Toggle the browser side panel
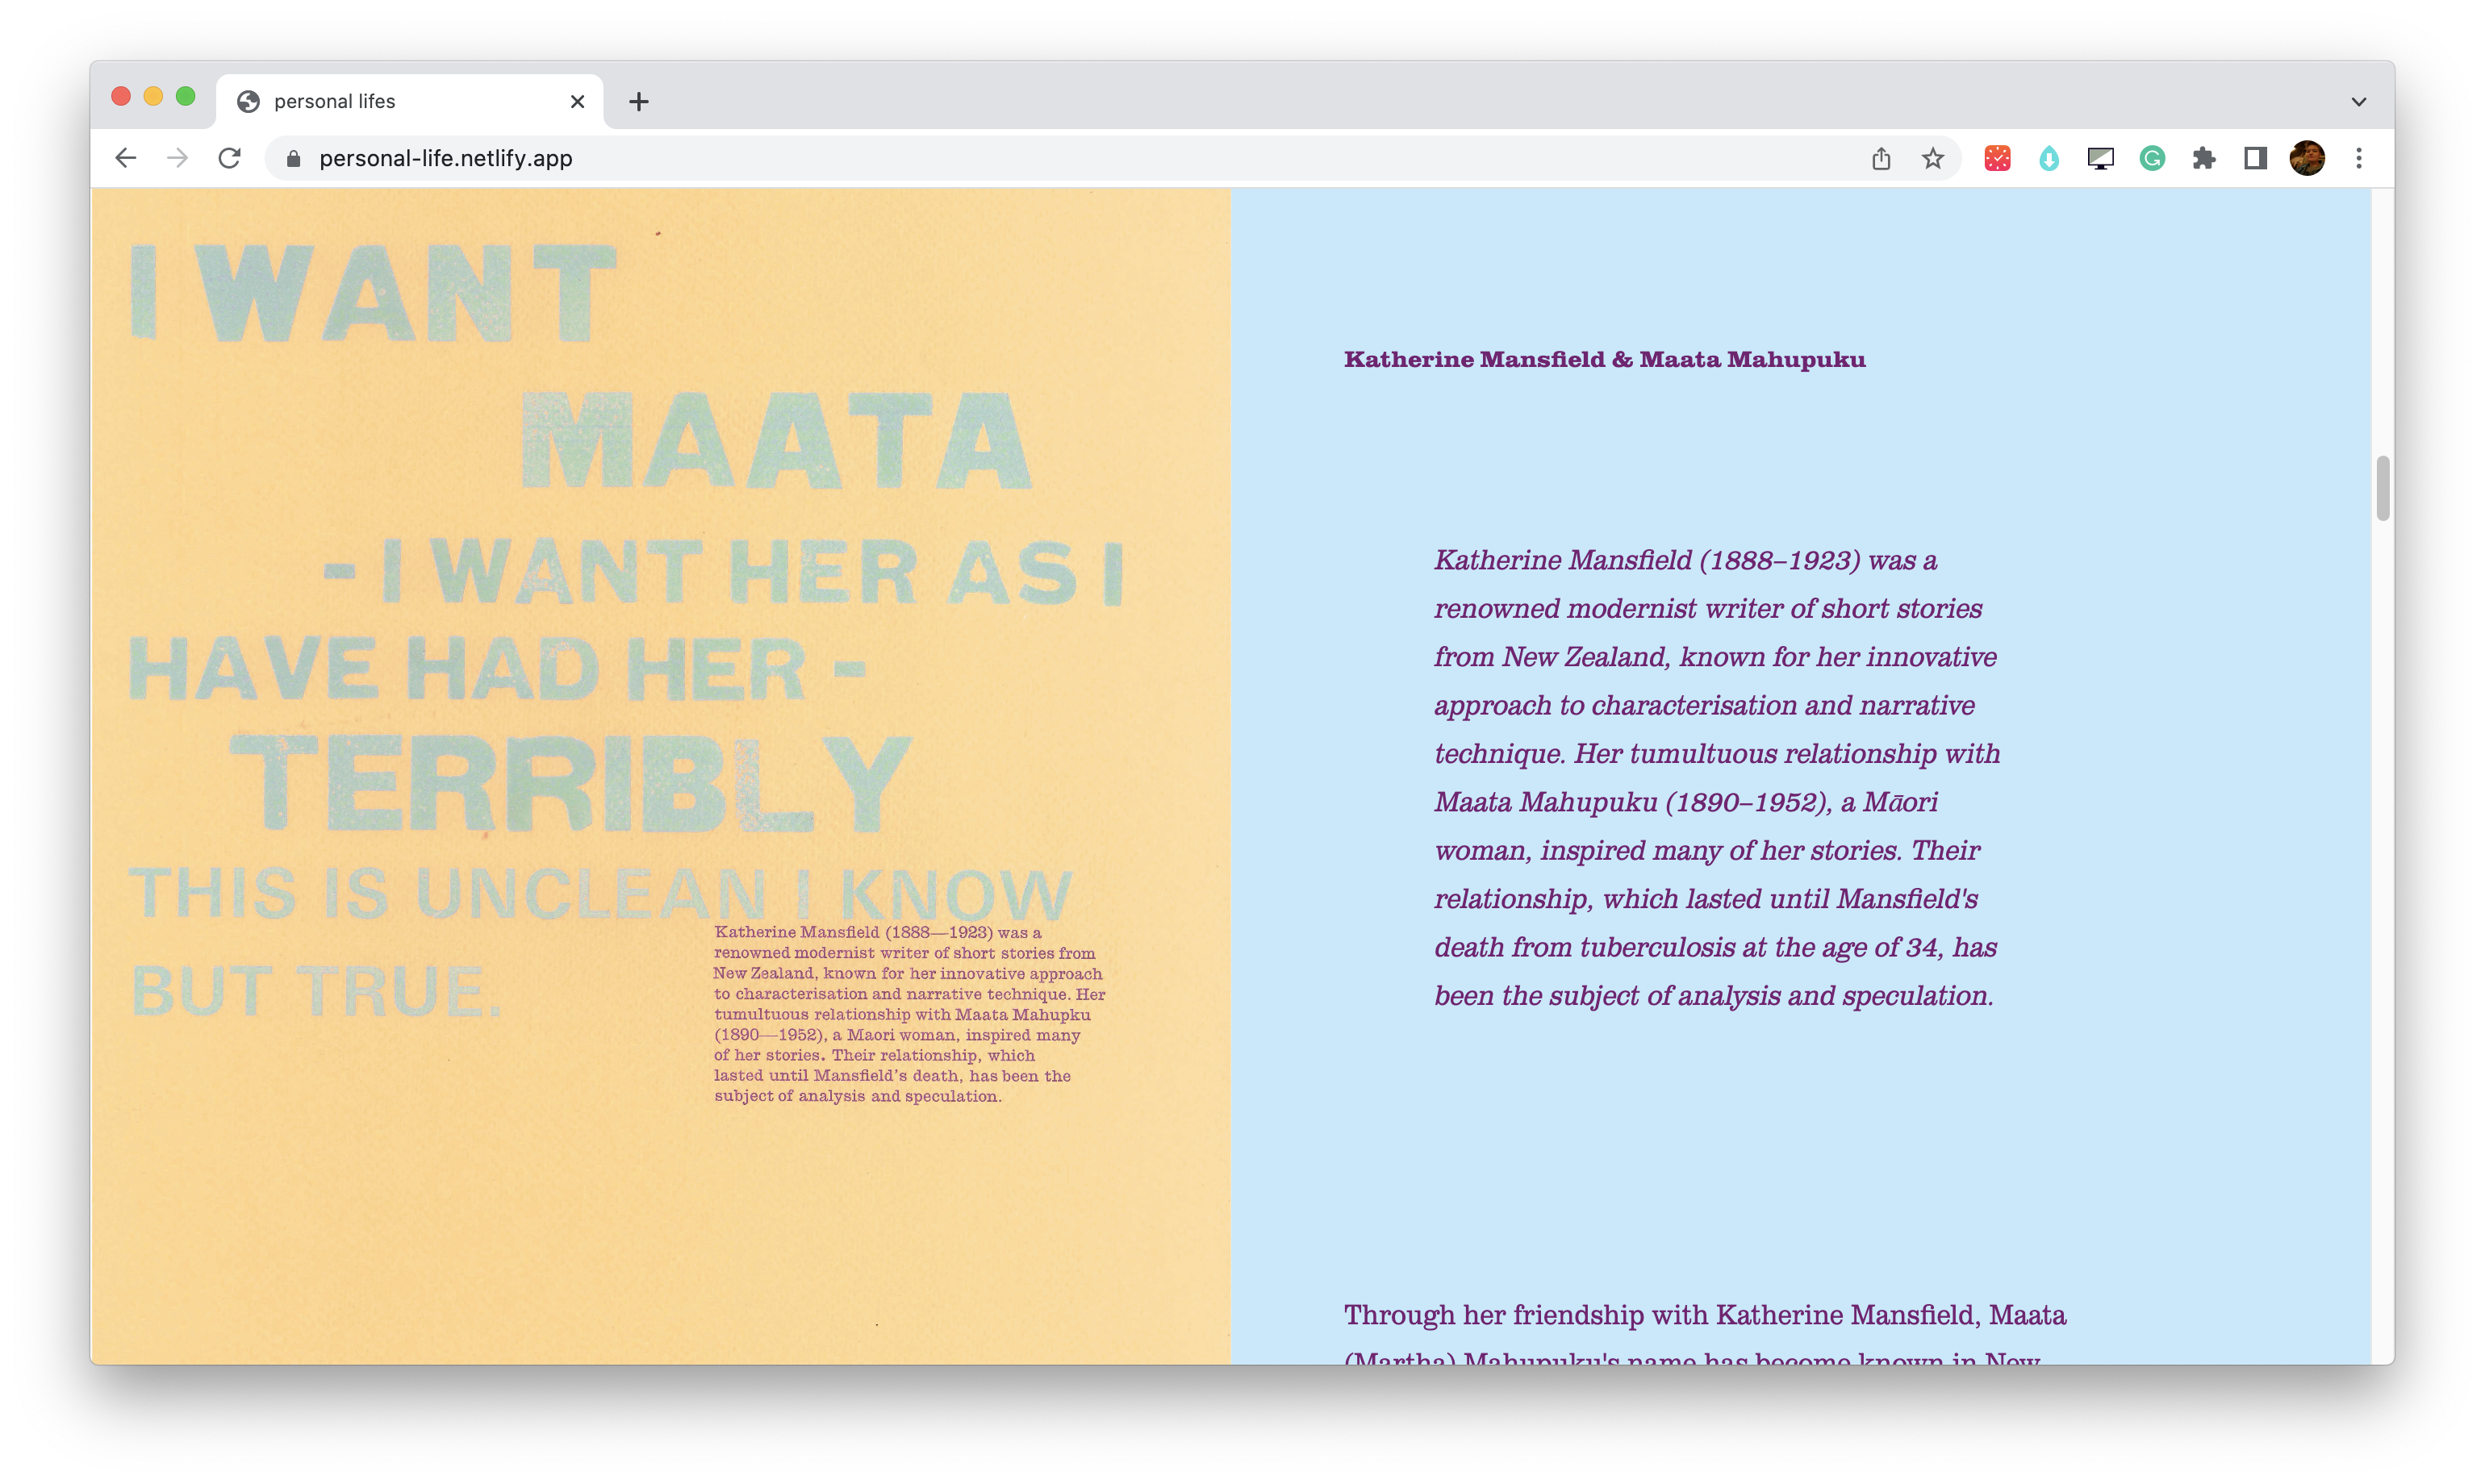Image resolution: width=2485 pixels, height=1484 pixels. (2255, 158)
